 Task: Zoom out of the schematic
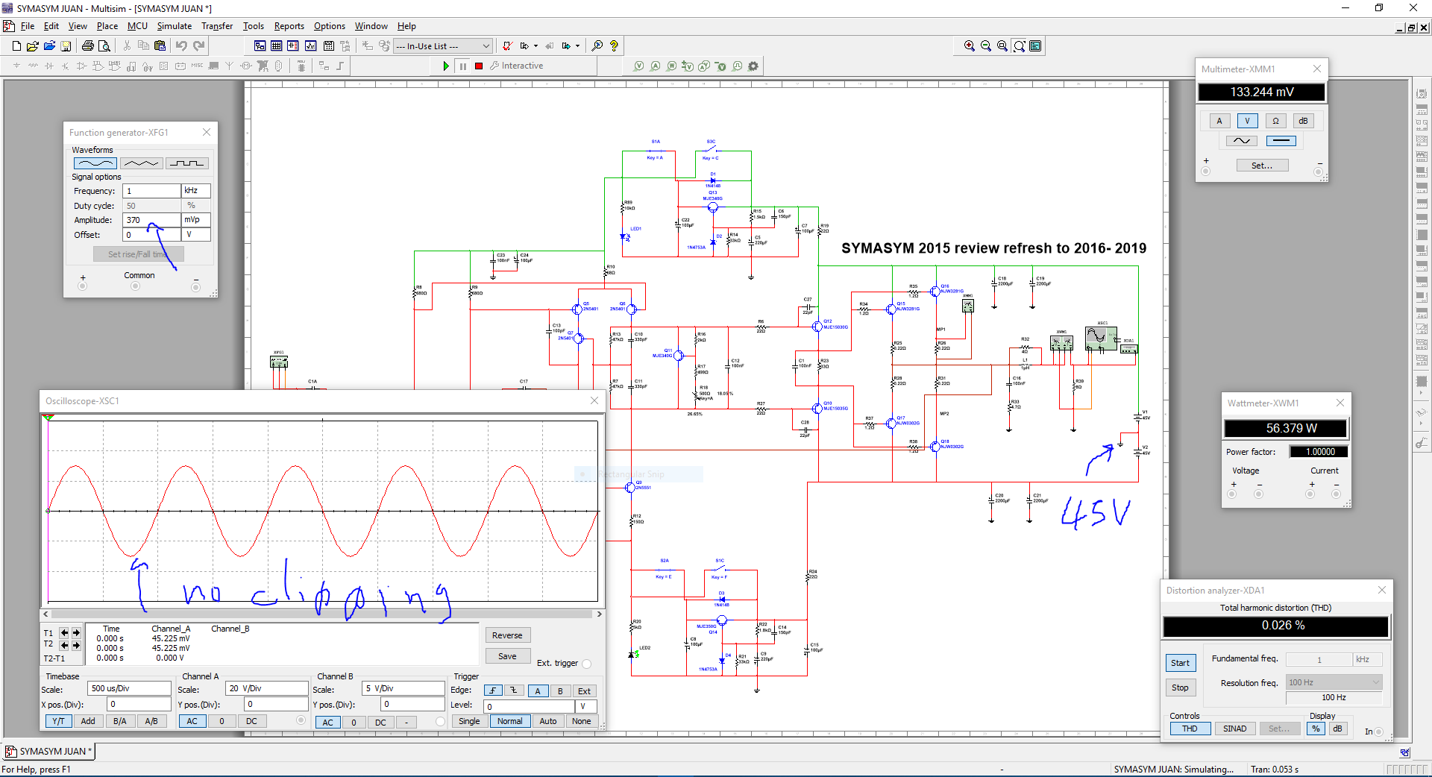pos(986,46)
